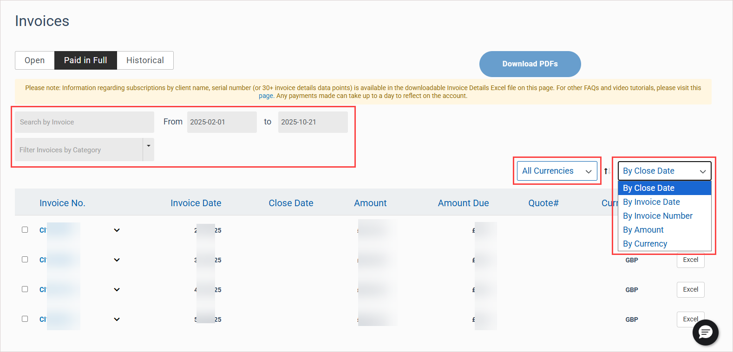Click the Search by Invoice field
The width and height of the screenshot is (733, 352).
(84, 122)
